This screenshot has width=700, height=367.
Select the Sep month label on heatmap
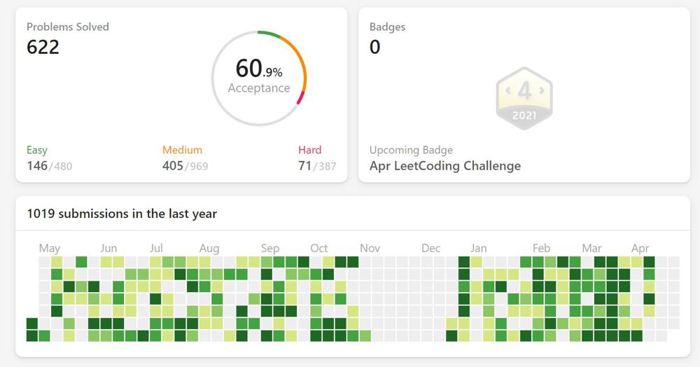click(x=270, y=248)
